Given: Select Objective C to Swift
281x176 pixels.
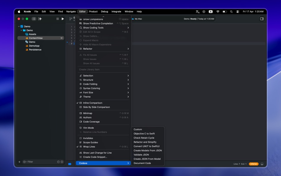Looking at the screenshot, I should tap(148, 134).
